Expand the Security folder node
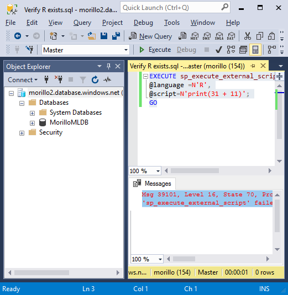288x295 pixels. [x=22, y=133]
